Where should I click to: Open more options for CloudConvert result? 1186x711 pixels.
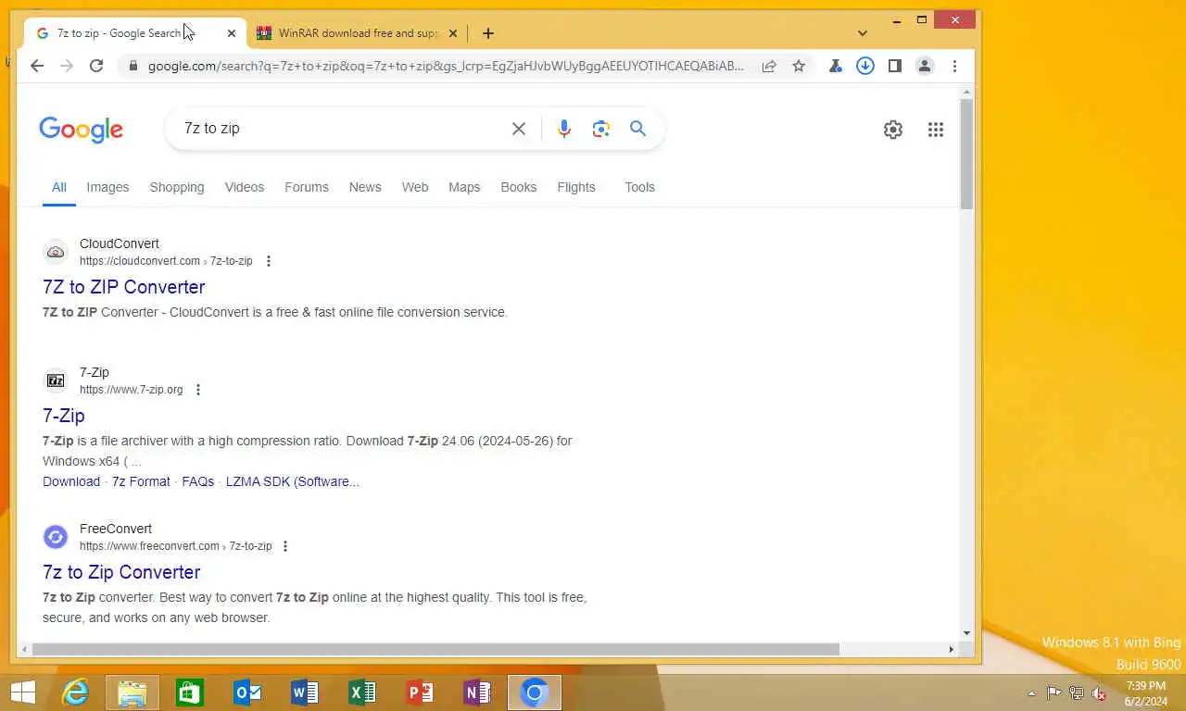coord(269,261)
